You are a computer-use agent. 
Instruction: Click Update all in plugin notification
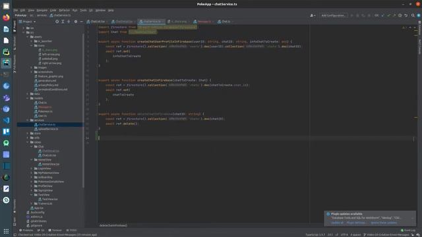pyautogui.click(x=337, y=223)
